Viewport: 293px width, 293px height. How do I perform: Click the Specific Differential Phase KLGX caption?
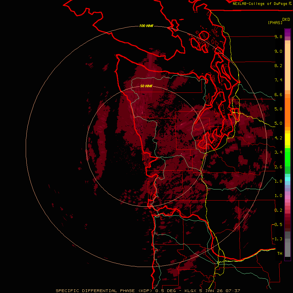pyautogui.click(x=148, y=291)
